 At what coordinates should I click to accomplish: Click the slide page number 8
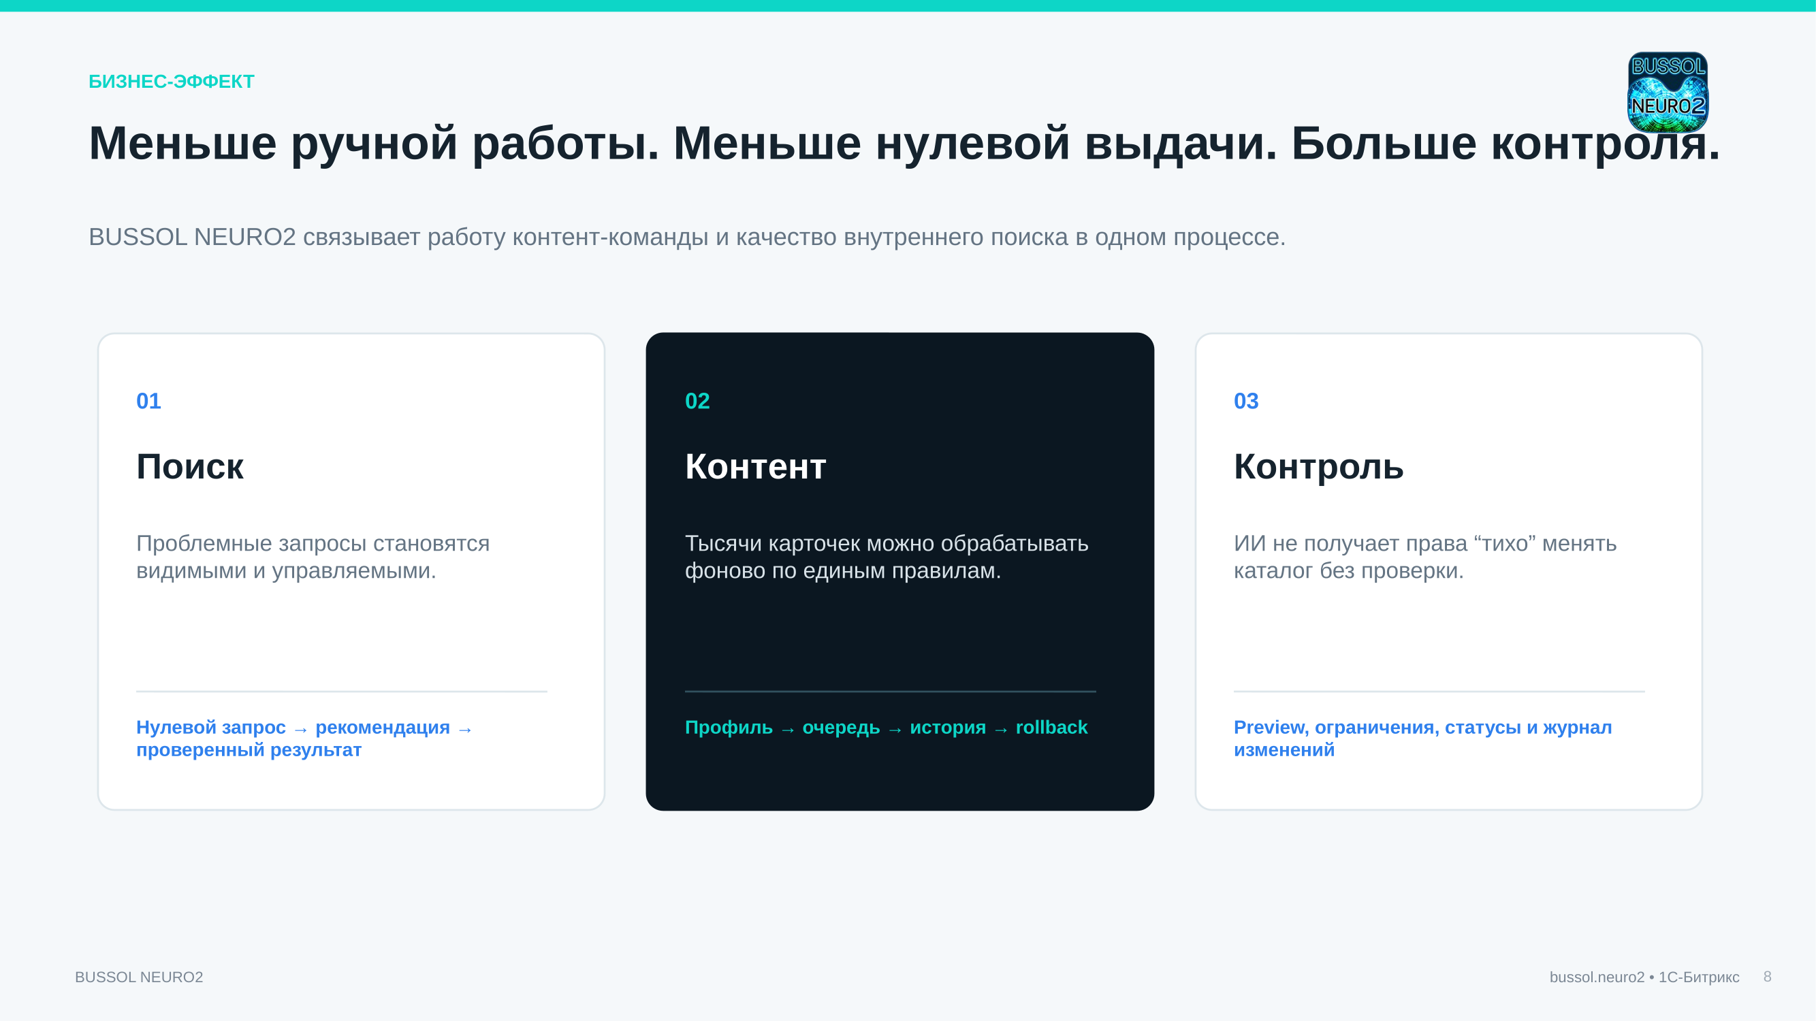pyautogui.click(x=1768, y=977)
